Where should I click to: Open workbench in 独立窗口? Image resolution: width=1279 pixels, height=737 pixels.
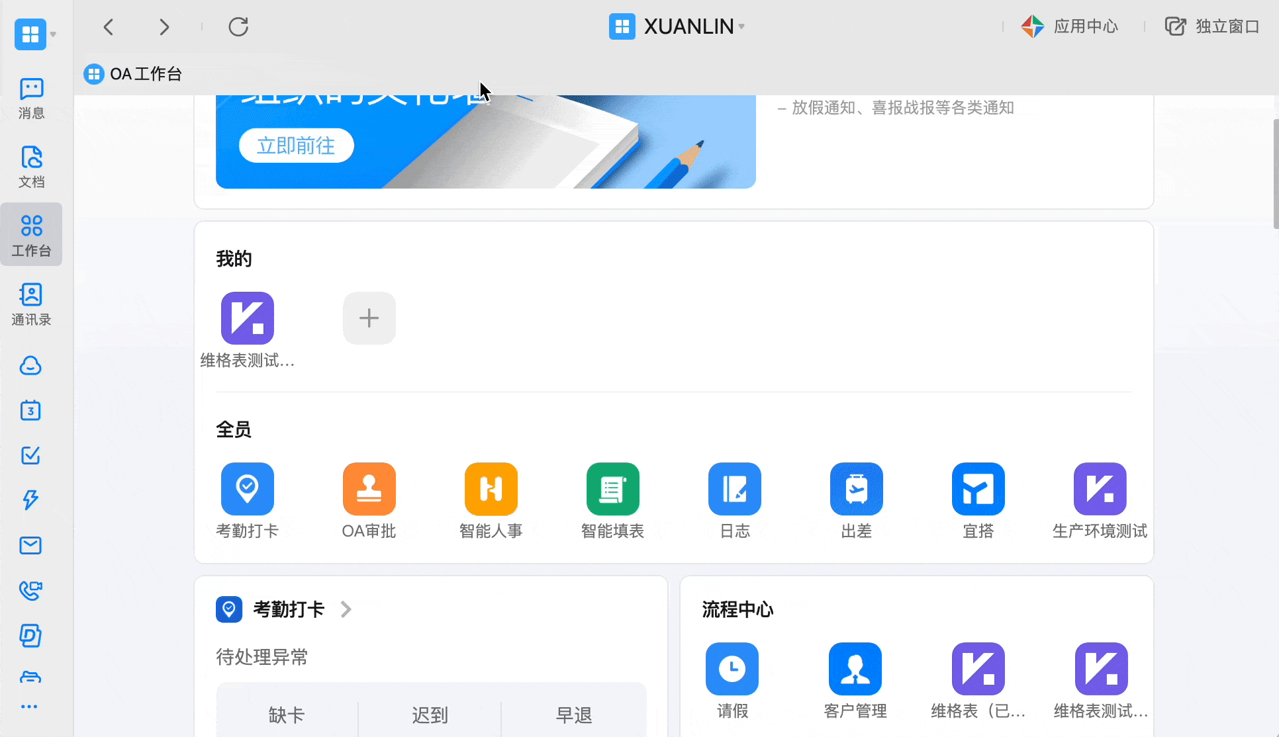[1212, 26]
